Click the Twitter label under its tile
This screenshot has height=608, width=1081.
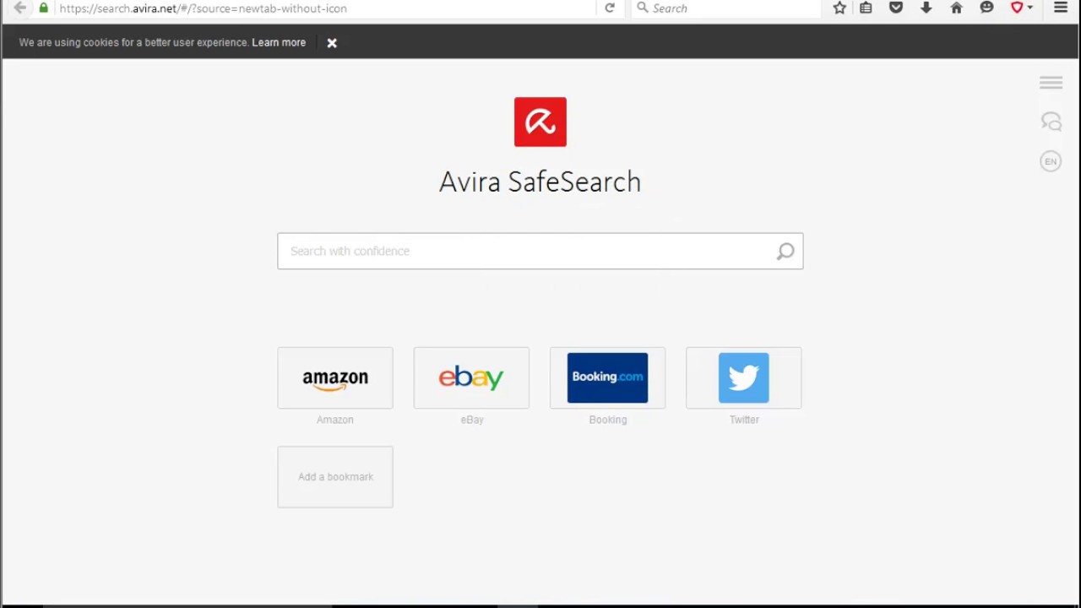(744, 420)
